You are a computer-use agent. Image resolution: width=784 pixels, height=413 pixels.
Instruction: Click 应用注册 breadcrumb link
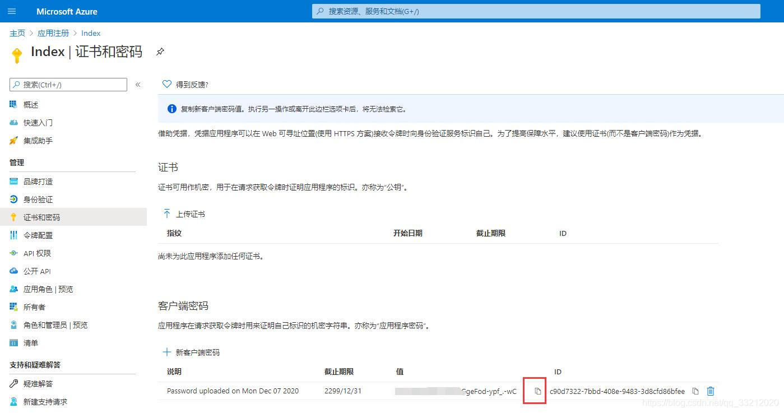tap(53, 34)
